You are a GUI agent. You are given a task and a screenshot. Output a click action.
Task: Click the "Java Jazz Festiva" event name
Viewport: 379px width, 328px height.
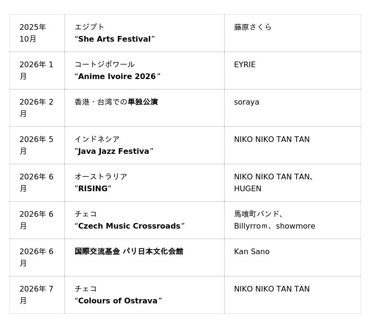point(114,151)
